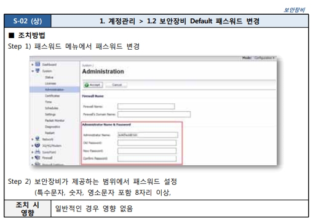The height and width of the screenshot is (223, 313).
Task: Expand the Dashboard tree node arrow
Action: (33, 65)
